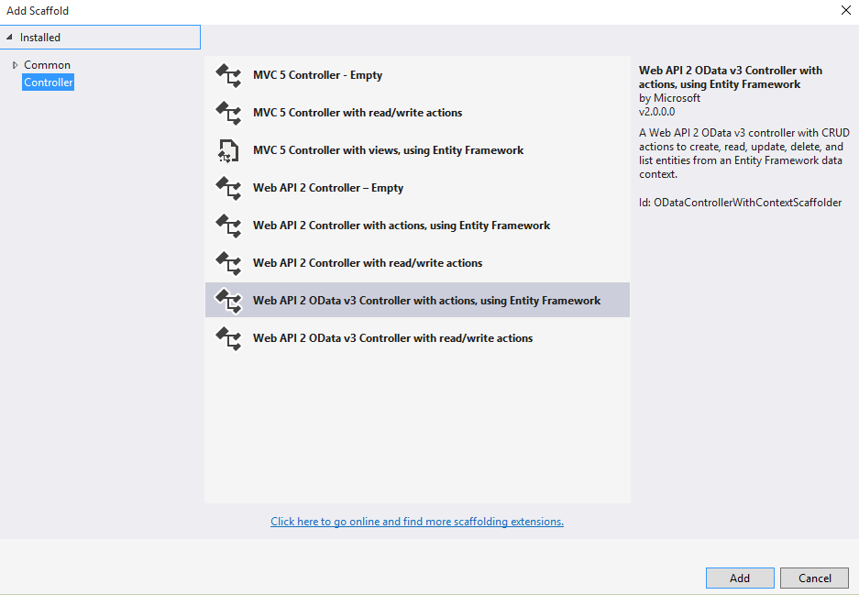
Task: Click the OData v3 read/write actions scaffold icon
Action: [x=228, y=337]
